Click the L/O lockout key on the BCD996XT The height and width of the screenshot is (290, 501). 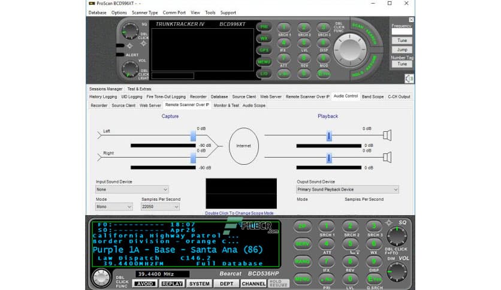[x=264, y=74]
